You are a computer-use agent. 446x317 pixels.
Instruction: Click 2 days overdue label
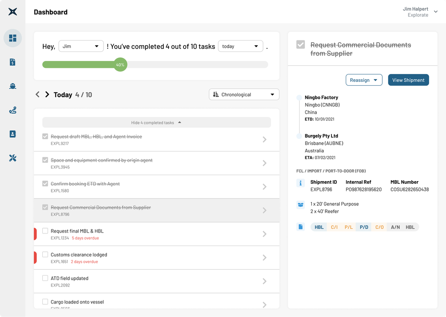click(84, 262)
